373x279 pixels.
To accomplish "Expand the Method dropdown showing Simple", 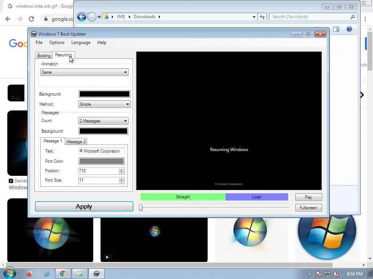I will tap(104, 104).
